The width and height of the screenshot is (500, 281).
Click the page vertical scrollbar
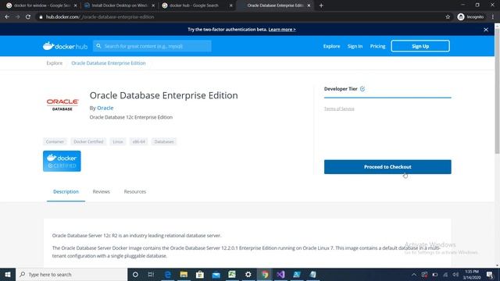[497, 91]
